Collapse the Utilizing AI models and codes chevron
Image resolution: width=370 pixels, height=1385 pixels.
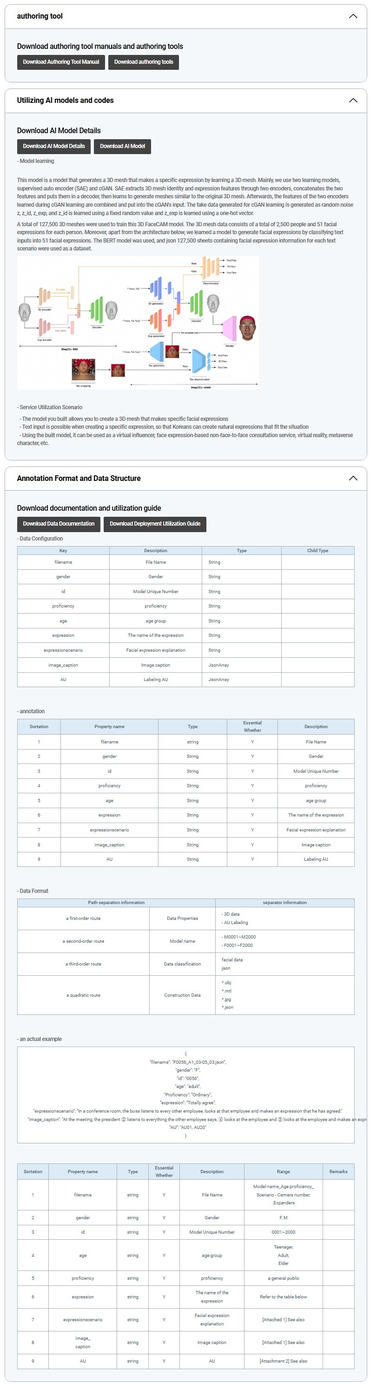(353, 101)
